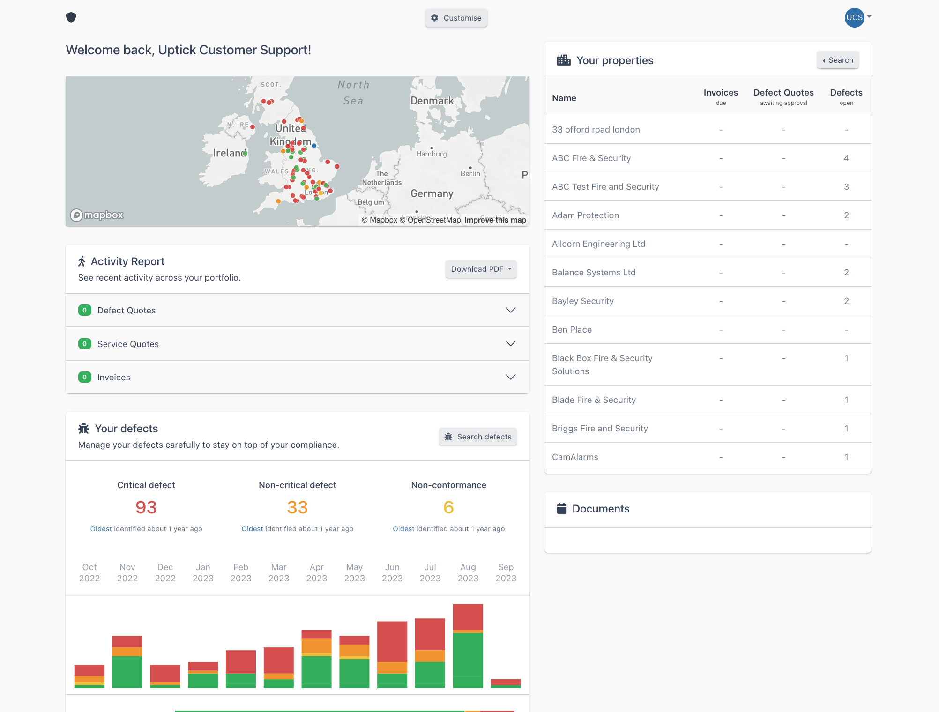
Task: Select the Sep 2023 month label
Action: coord(506,572)
